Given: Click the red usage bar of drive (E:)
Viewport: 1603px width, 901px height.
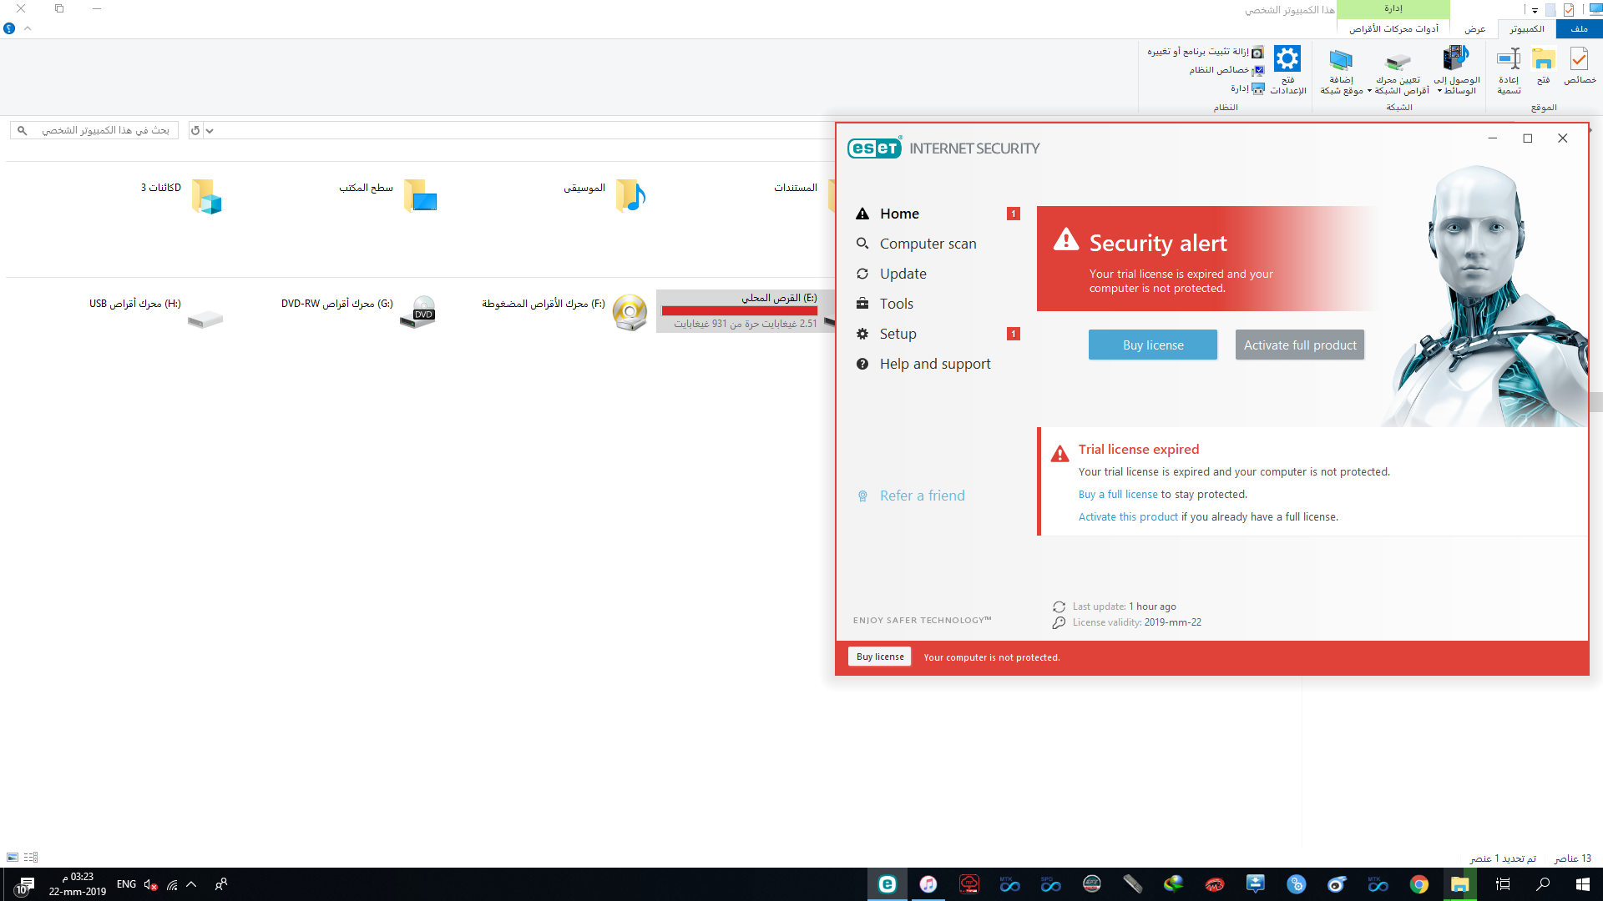Looking at the screenshot, I should [740, 311].
